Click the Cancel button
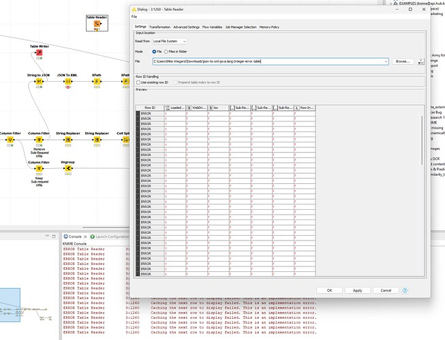This screenshot has height=340, width=445. tap(386, 290)
